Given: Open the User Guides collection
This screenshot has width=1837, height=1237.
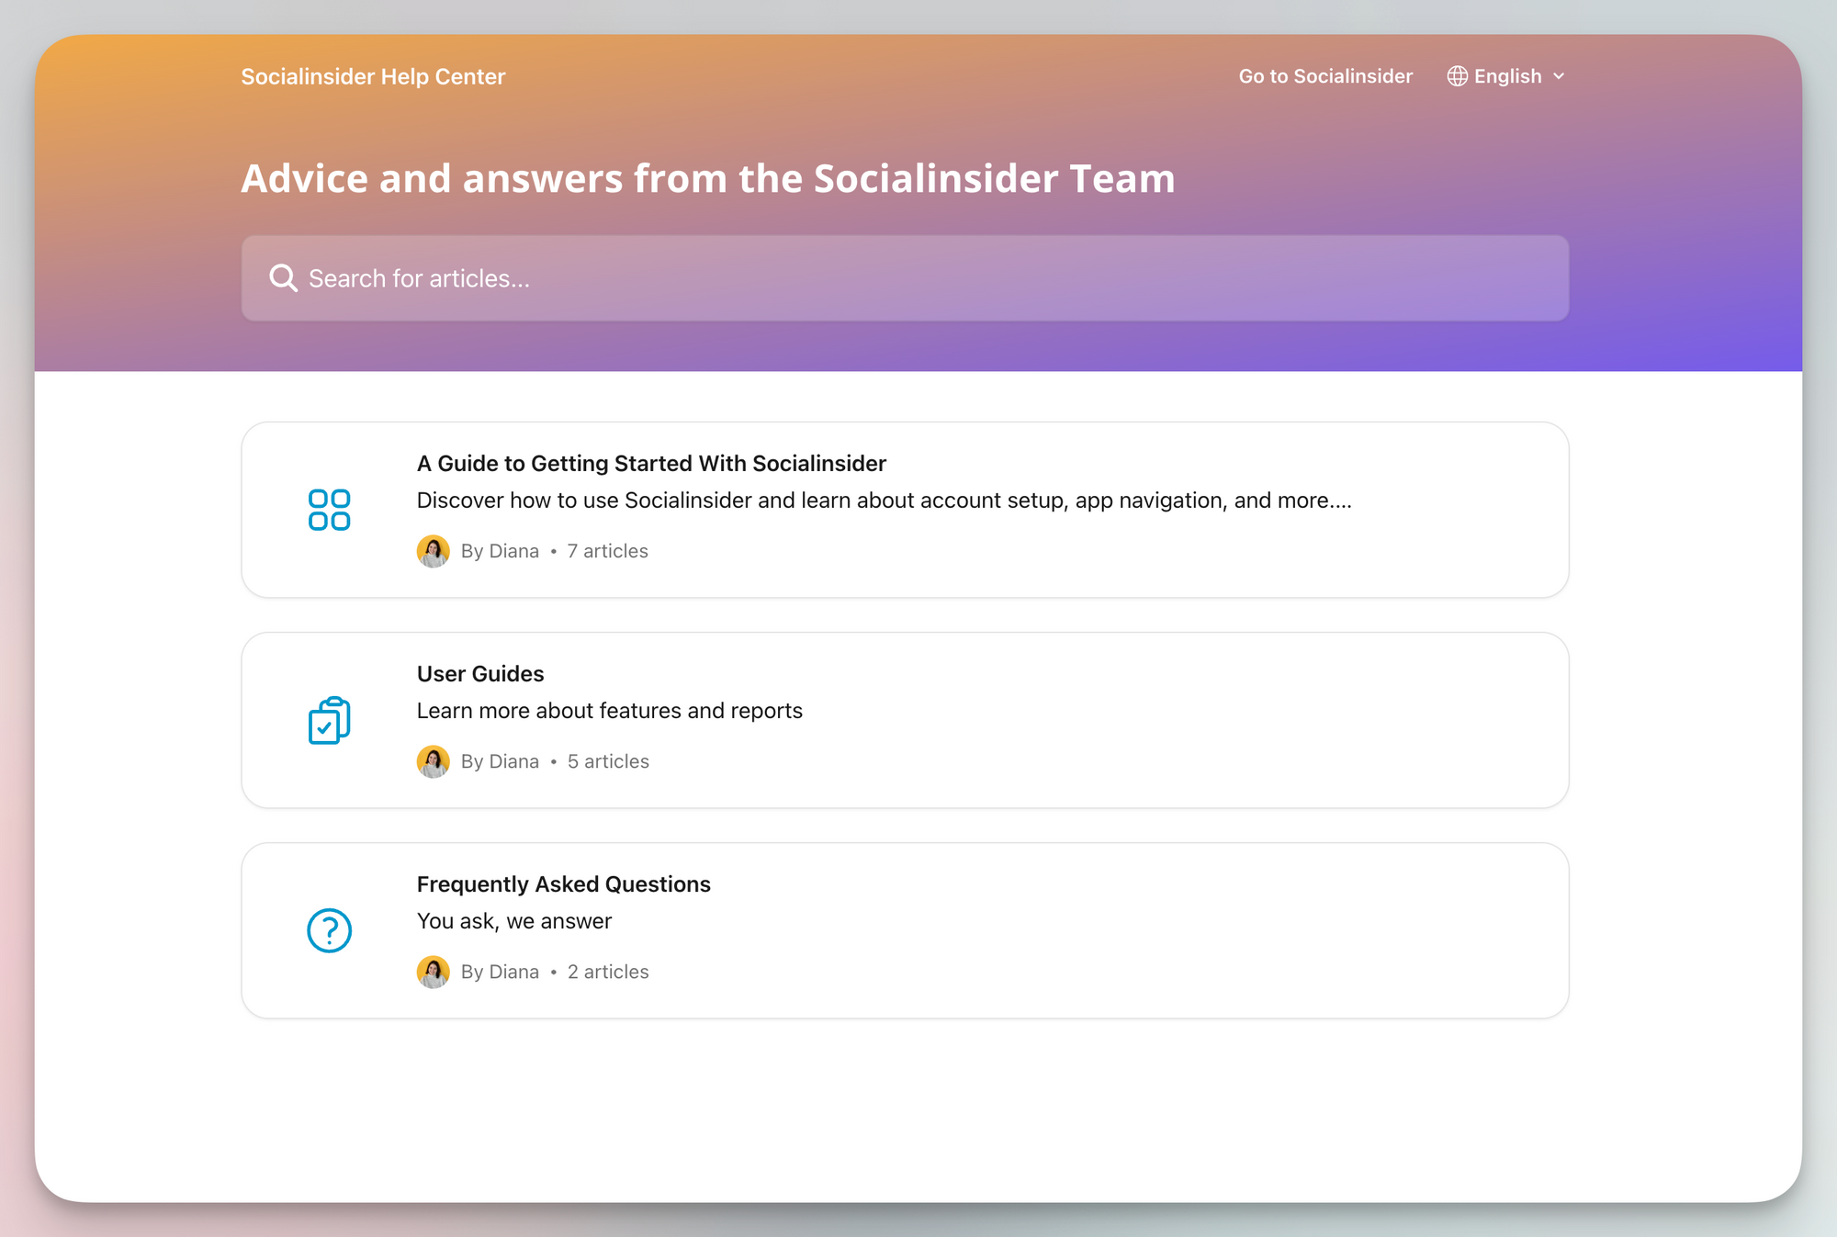Looking at the screenshot, I should click(905, 720).
